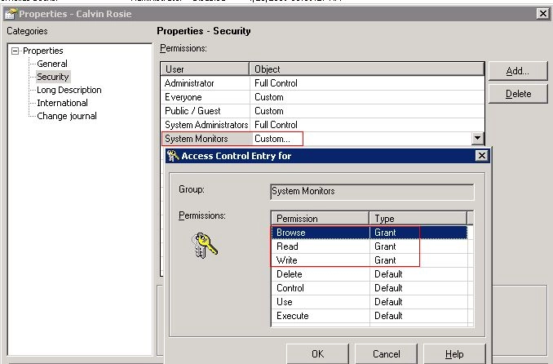Click Full Control value for System Administrators
The width and height of the screenshot is (553, 364).
276,125
